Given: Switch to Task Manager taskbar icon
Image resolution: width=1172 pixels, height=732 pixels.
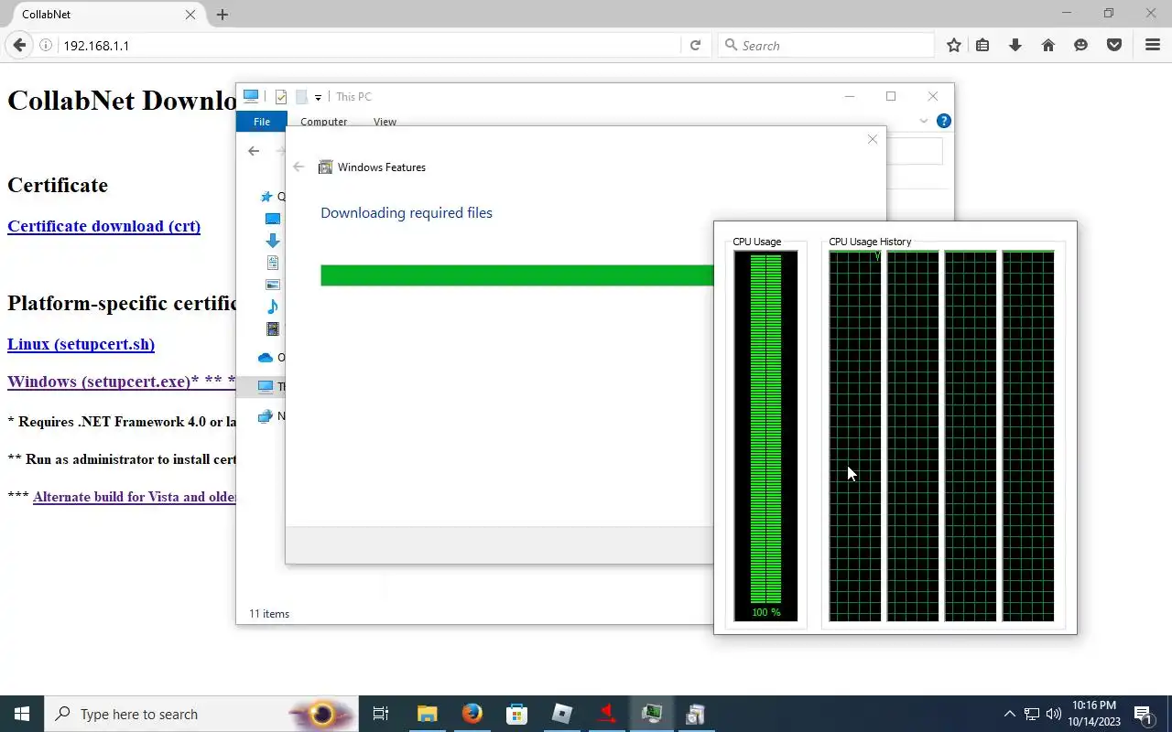Looking at the screenshot, I should tap(652, 714).
